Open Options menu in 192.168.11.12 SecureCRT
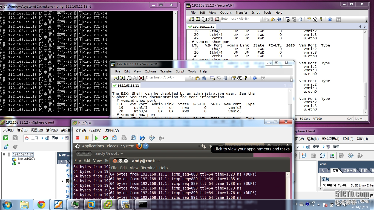374x210 pixels. (226, 13)
